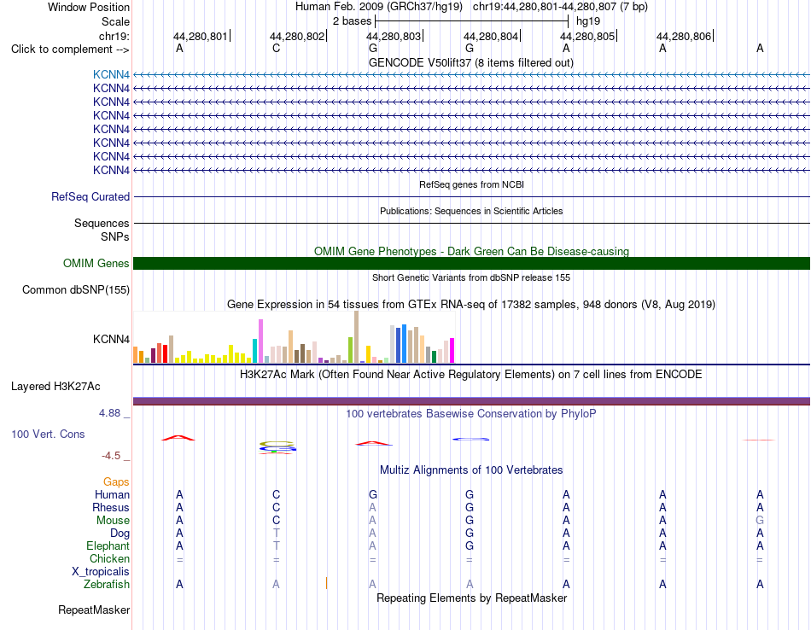Select the Elephant alignment row label
The height and width of the screenshot is (630, 811).
(108, 545)
